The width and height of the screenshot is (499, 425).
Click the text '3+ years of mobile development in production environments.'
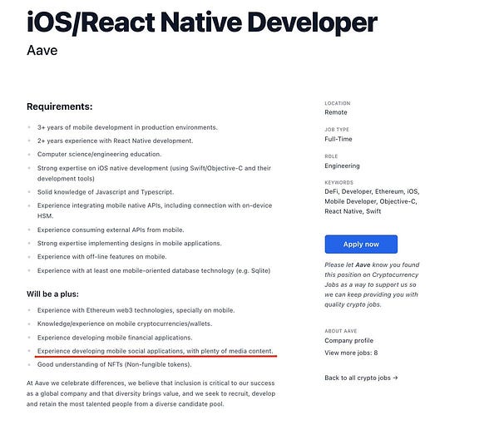(x=127, y=127)
